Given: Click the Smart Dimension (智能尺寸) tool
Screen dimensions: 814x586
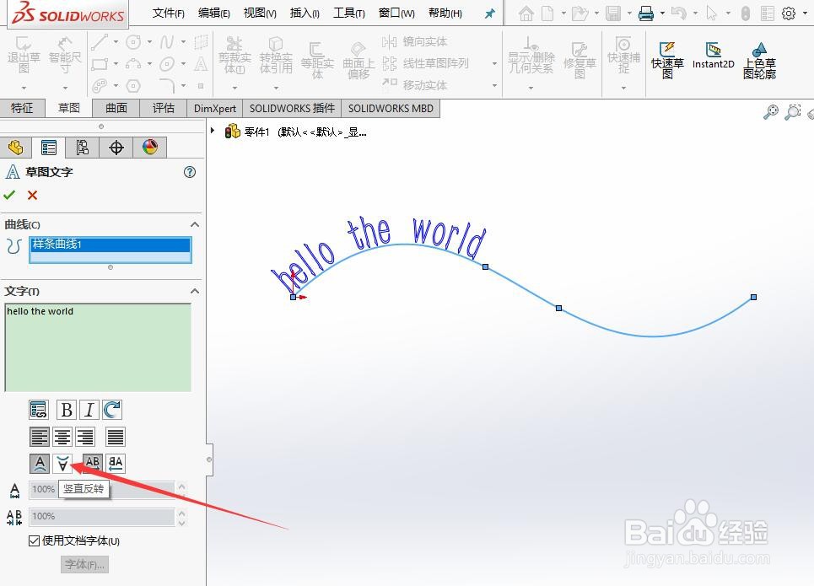Looking at the screenshot, I should click(65, 56).
